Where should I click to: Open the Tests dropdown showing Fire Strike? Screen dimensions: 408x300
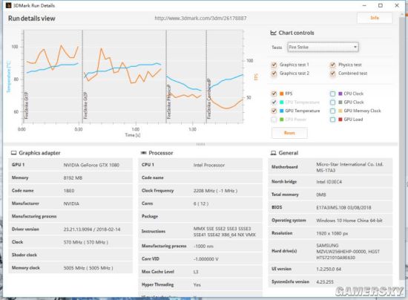pyautogui.click(x=323, y=47)
